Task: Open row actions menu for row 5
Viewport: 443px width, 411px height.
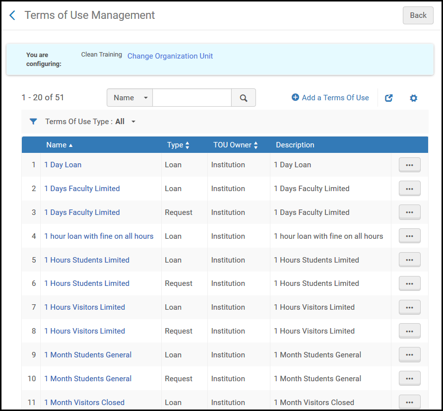Action: [409, 260]
